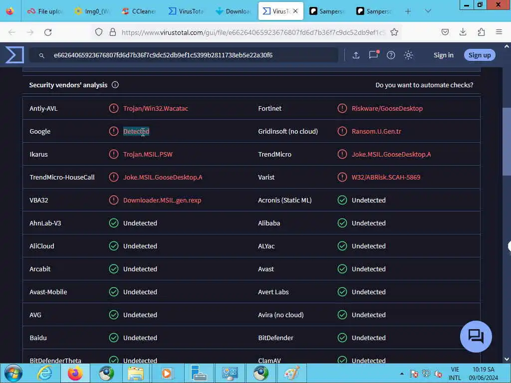Switch to the CCleaner tab
This screenshot has width=511, height=383.
[x=139, y=11]
